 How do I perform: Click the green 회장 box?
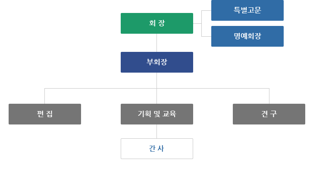click(157, 23)
